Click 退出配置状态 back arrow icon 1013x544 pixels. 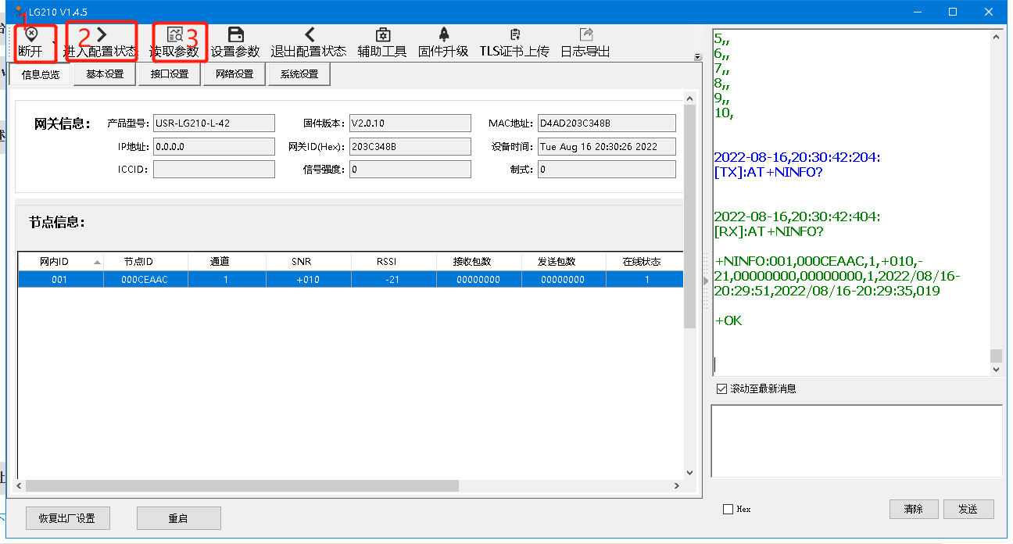pos(309,34)
